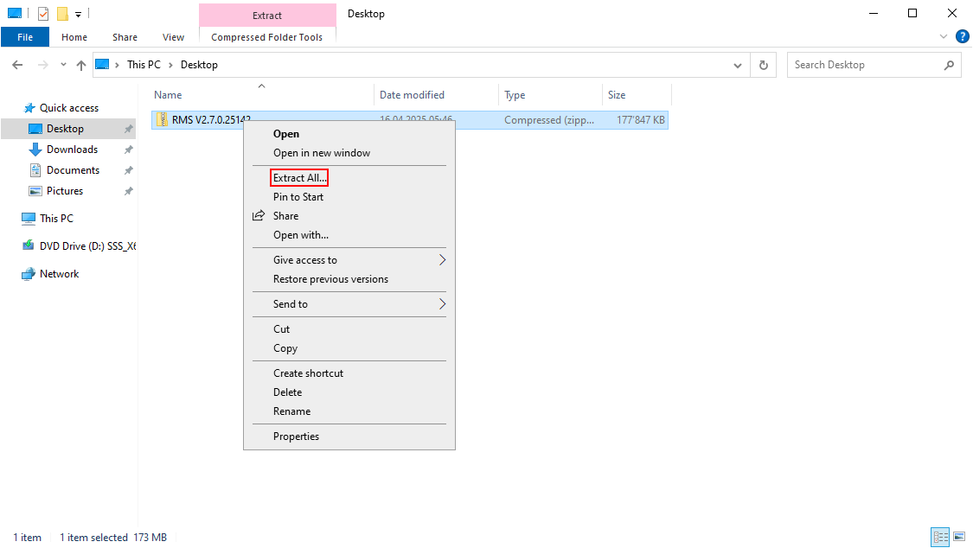973x548 pixels.
Task: Open the View ribbon tab
Action: [173, 37]
